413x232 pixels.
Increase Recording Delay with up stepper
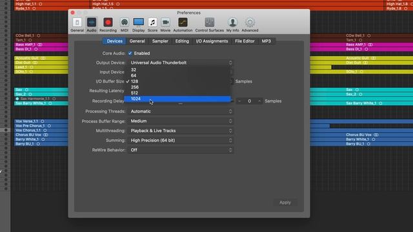pos(259,101)
